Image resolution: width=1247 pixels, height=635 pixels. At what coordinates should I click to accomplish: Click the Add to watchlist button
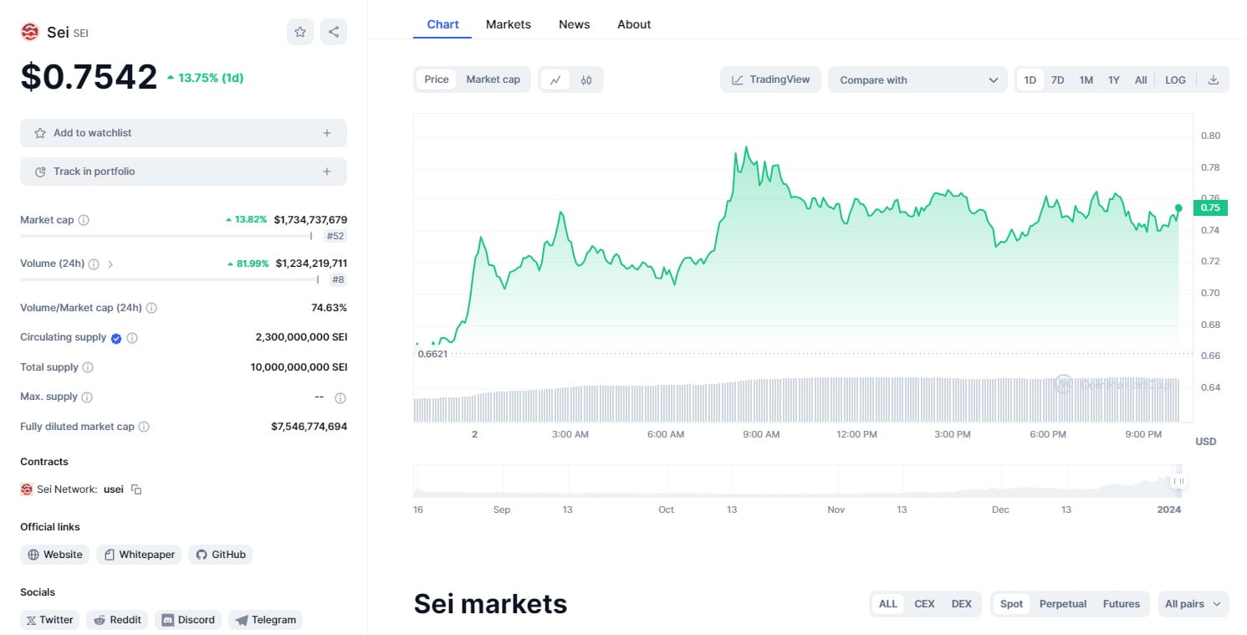pyautogui.click(x=183, y=133)
